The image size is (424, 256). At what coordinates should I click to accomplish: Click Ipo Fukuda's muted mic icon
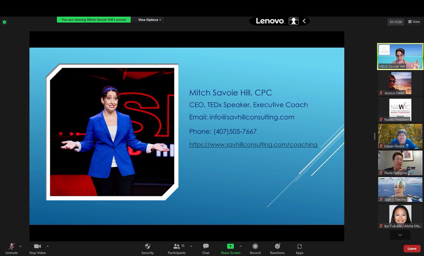click(x=381, y=226)
